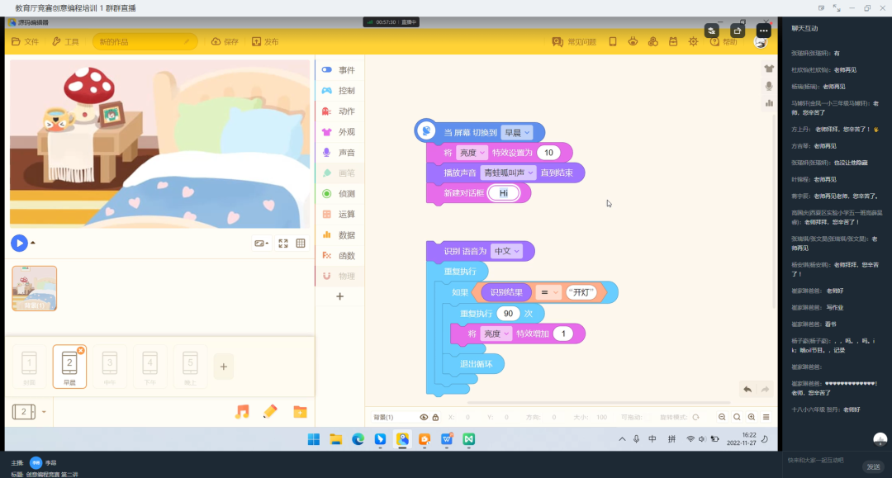The height and width of the screenshot is (478, 892).
Task: Open the 青蛙呱叫声 sound dropdown
Action: tap(508, 173)
